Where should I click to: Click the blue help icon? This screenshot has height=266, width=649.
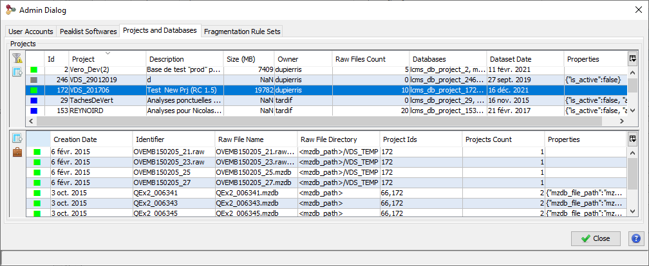tap(635, 238)
